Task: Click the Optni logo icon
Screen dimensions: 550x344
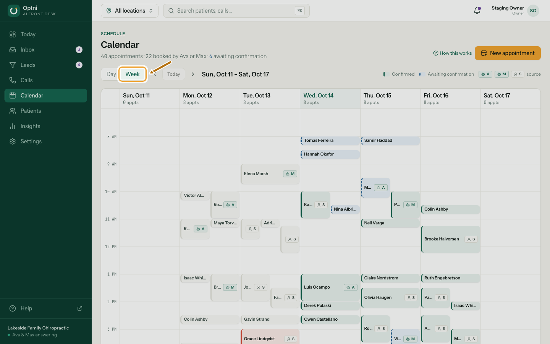Action: [x=14, y=11]
